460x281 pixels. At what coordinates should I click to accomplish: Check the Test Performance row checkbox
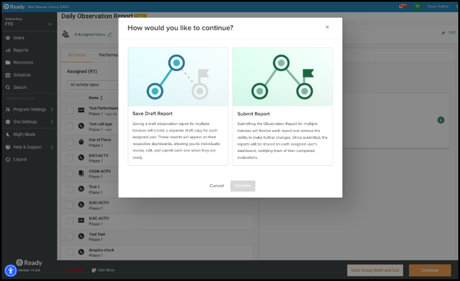pyautogui.click(x=69, y=111)
